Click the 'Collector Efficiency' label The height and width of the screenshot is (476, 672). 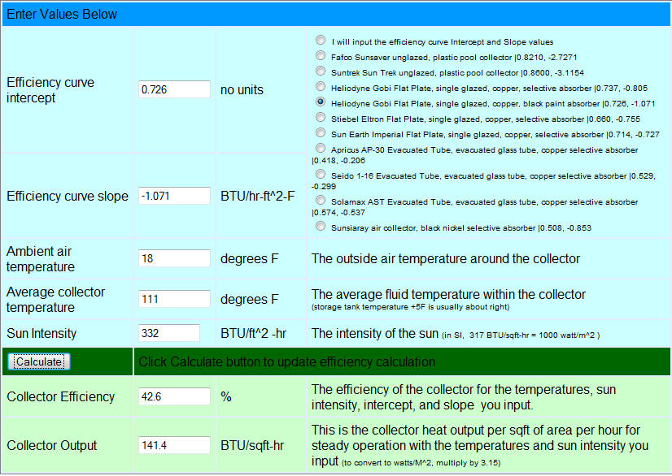click(60, 397)
